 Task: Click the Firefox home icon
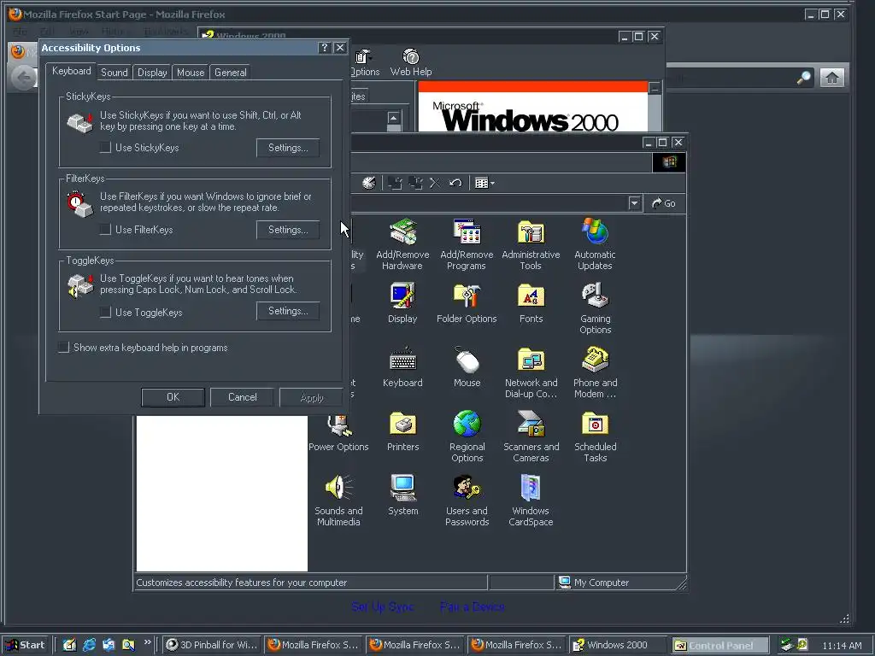(831, 78)
